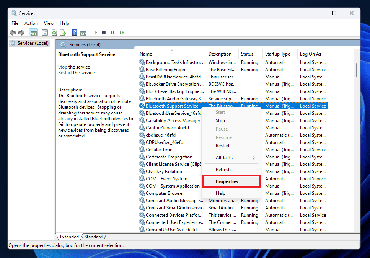Choose Properties in the context menu
370x258 pixels.
click(x=231, y=181)
